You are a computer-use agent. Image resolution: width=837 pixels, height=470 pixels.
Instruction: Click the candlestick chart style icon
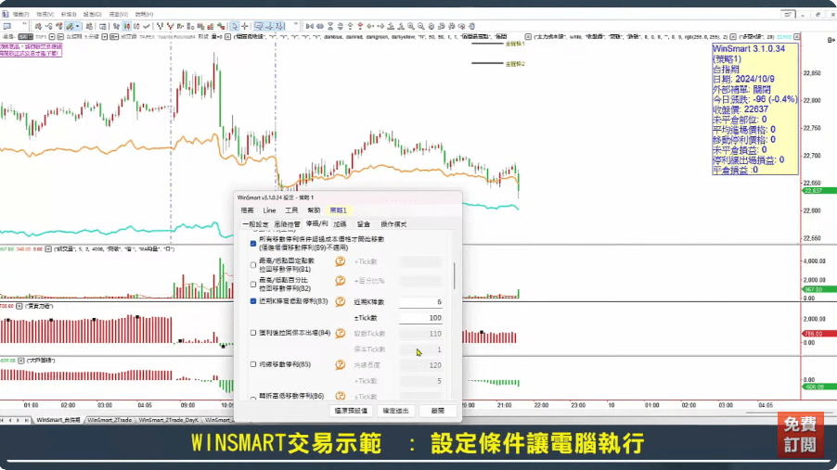tap(127, 26)
